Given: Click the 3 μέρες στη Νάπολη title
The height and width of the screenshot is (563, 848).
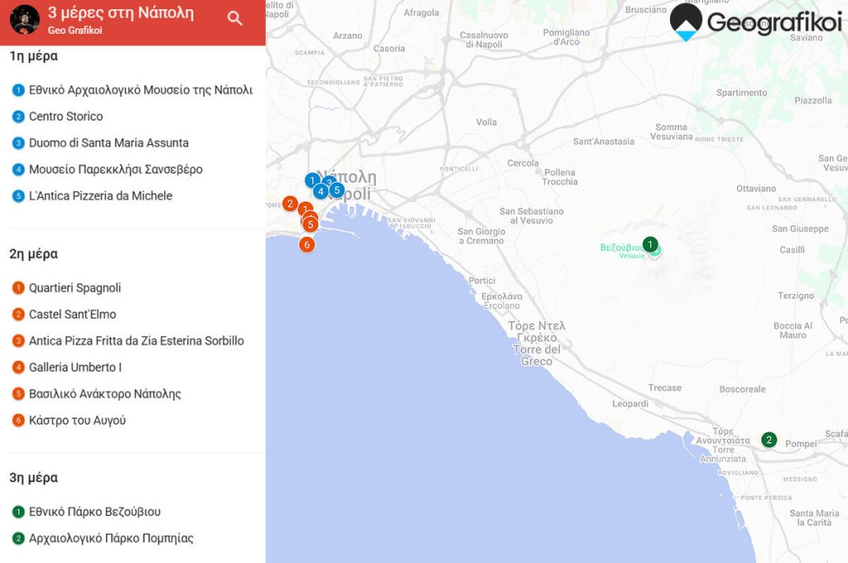Looking at the screenshot, I should pyautogui.click(x=121, y=12).
